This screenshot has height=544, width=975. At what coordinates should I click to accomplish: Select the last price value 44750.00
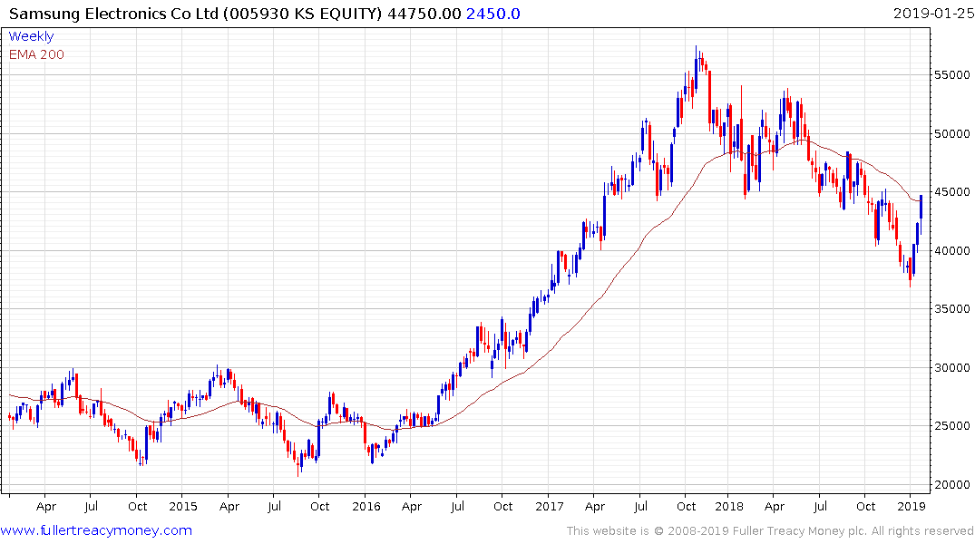(x=424, y=14)
